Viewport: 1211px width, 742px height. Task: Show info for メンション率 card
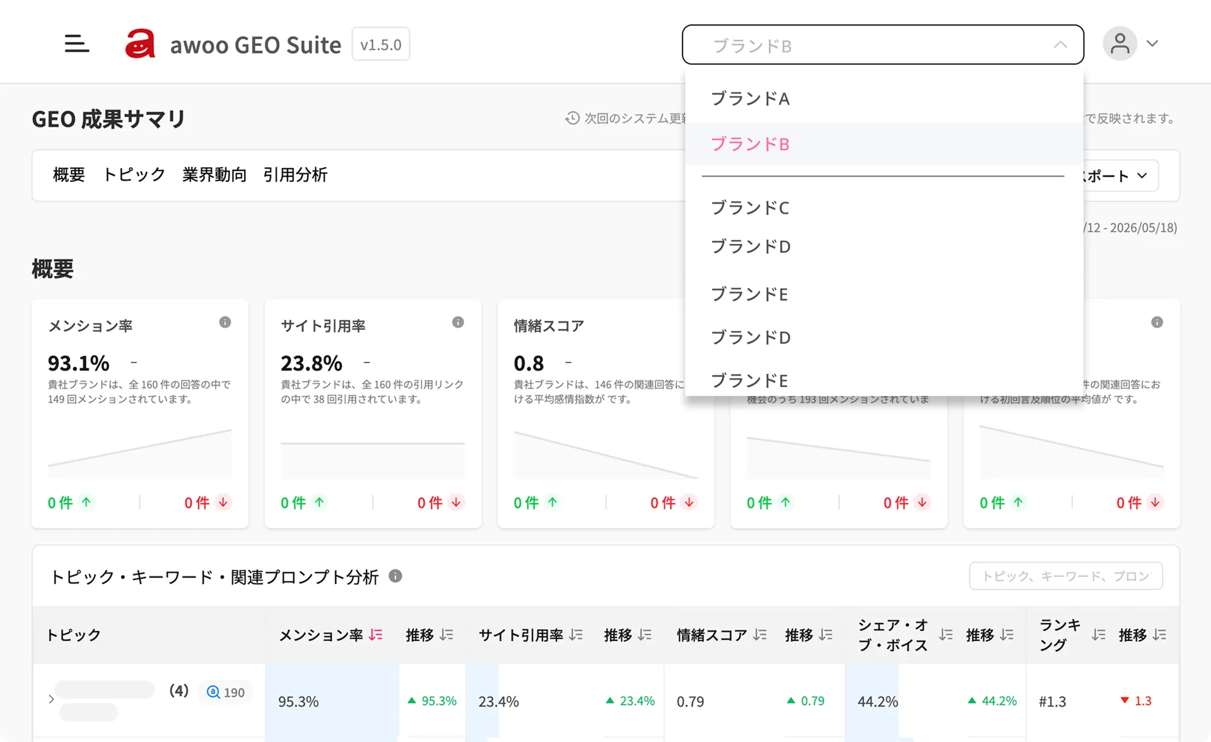[225, 322]
